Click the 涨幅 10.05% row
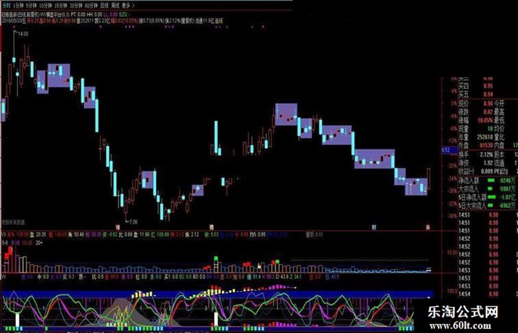 point(476,120)
